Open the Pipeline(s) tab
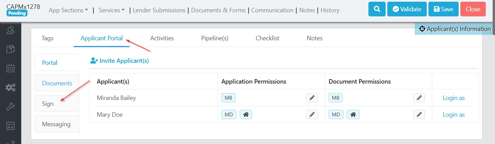Image resolution: width=495 pixels, height=144 pixels. click(x=215, y=38)
